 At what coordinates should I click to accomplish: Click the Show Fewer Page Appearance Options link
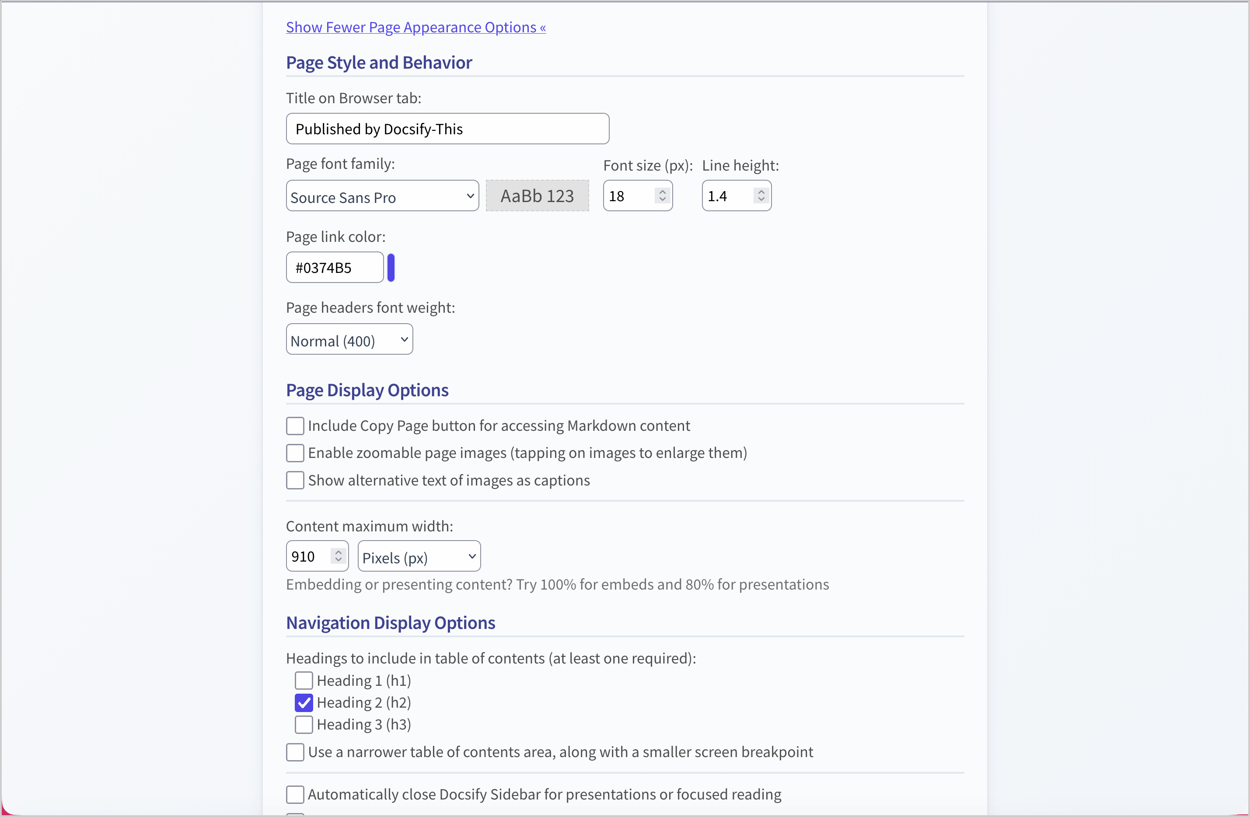coord(416,27)
